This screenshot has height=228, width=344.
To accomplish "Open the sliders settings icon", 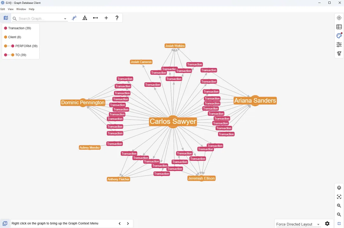I will pyautogui.click(x=339, y=45).
